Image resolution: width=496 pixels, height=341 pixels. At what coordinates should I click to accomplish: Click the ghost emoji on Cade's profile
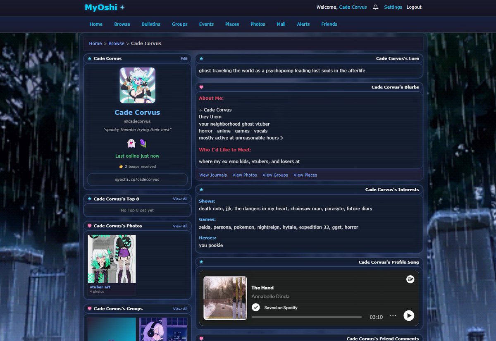(132, 143)
